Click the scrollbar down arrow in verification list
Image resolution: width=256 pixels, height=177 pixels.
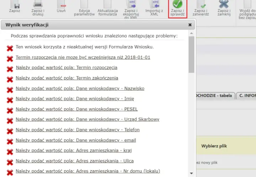[192, 173]
